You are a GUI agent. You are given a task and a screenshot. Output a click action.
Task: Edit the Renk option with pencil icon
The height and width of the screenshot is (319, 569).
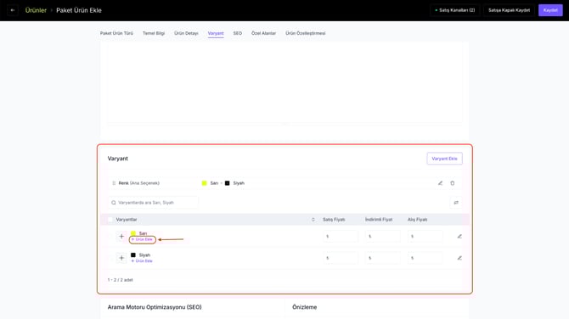pyautogui.click(x=440, y=183)
